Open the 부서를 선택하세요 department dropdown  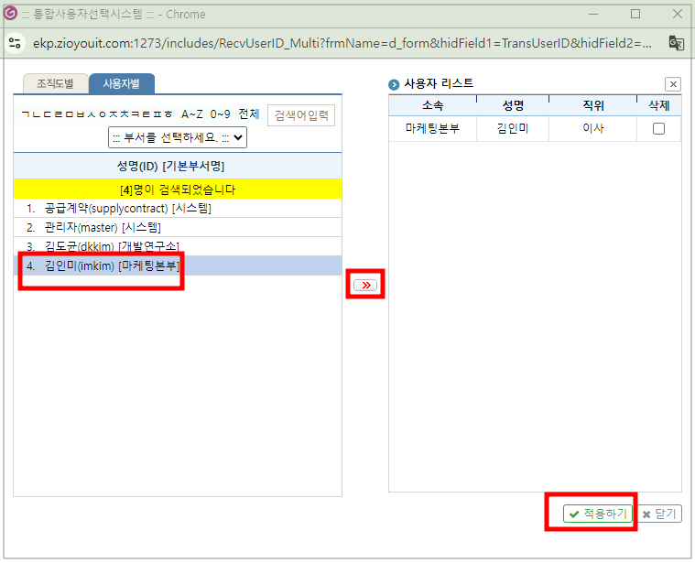coord(178,137)
